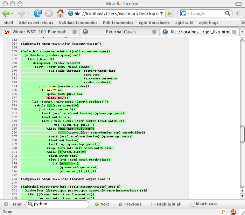Open the egid timesheets bookmark
This screenshot has height=215, width=245.
154,23
